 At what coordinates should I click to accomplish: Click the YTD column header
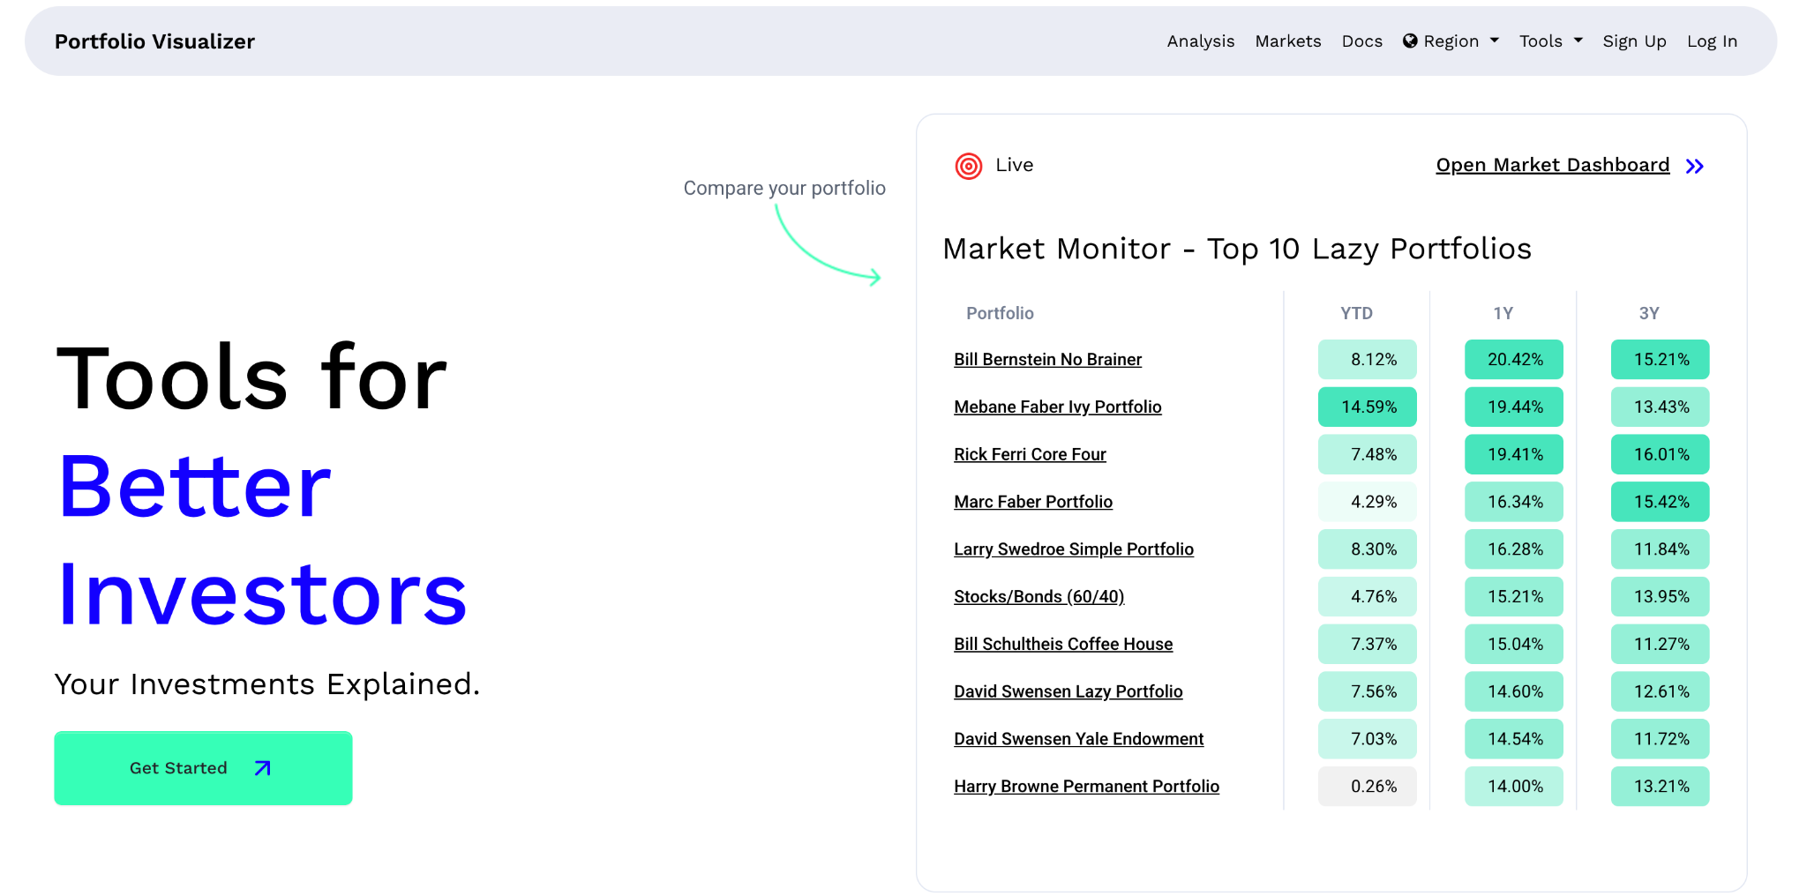[1356, 313]
